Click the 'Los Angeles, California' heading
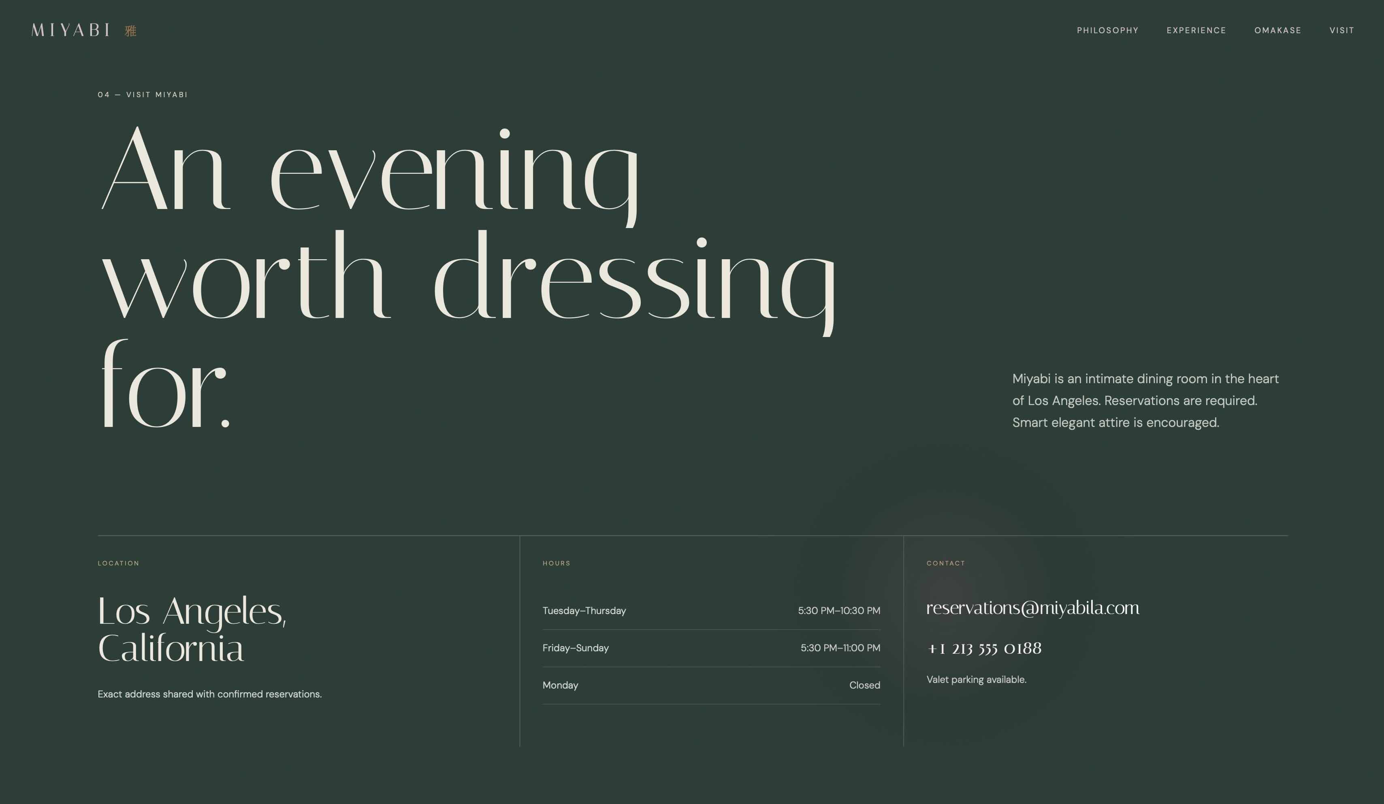Image resolution: width=1384 pixels, height=804 pixels. pos(192,629)
